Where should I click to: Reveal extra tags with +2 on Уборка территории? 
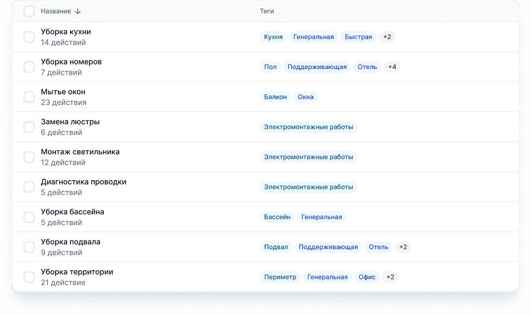(x=390, y=276)
